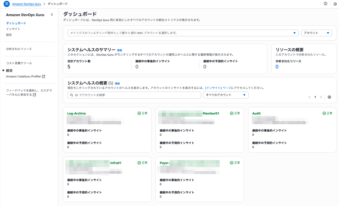
Task: Click 継続中の事後的インサイト on the Audit card
Action: (269, 130)
